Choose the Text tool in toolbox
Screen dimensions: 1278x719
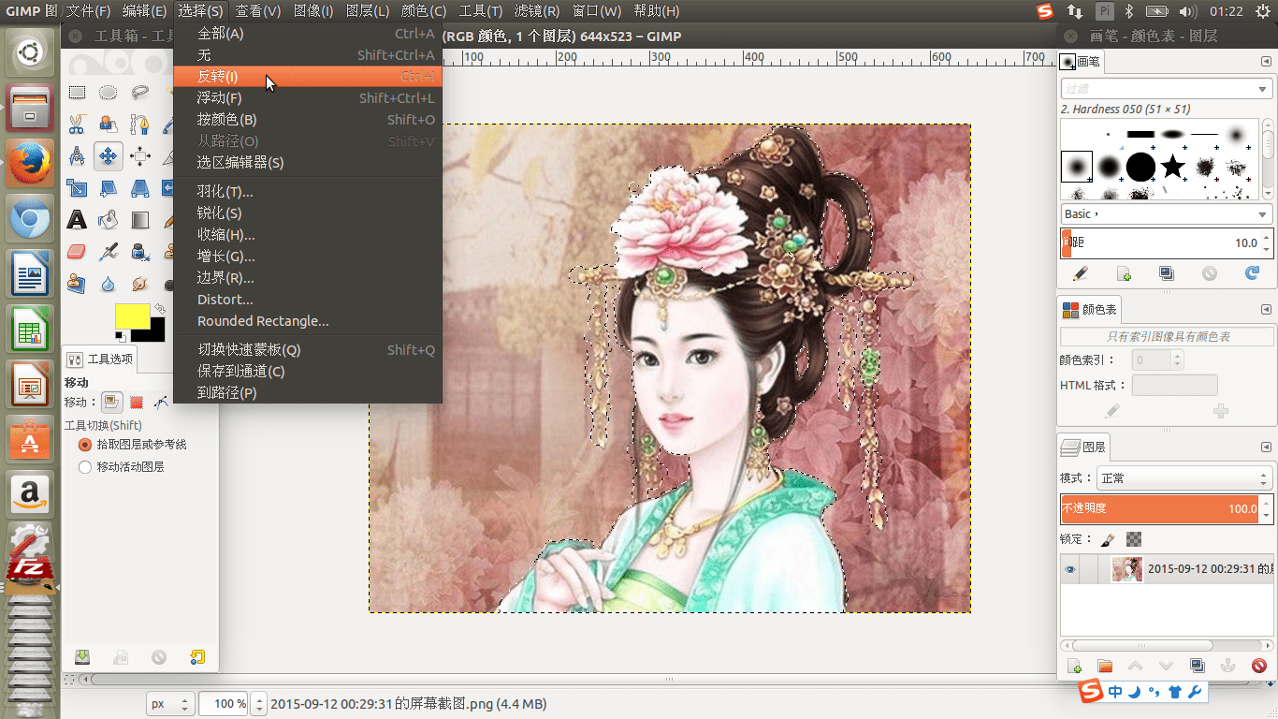click(x=77, y=220)
